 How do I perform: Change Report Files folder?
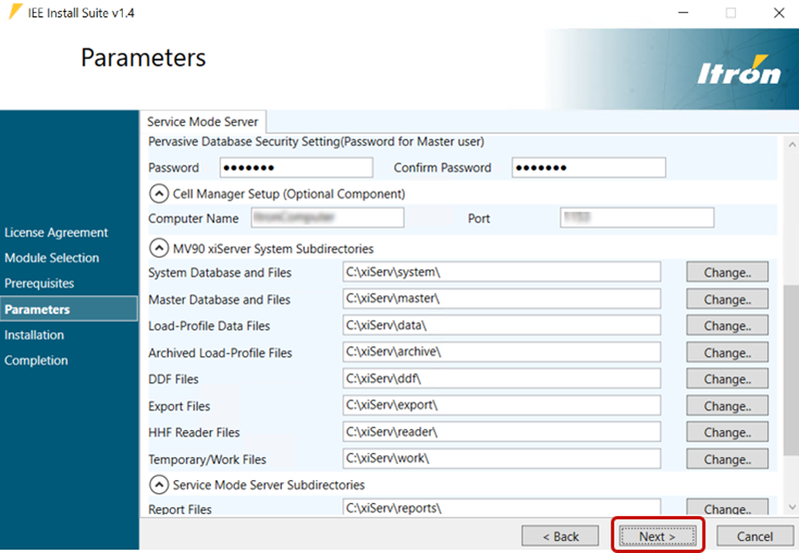click(727, 508)
